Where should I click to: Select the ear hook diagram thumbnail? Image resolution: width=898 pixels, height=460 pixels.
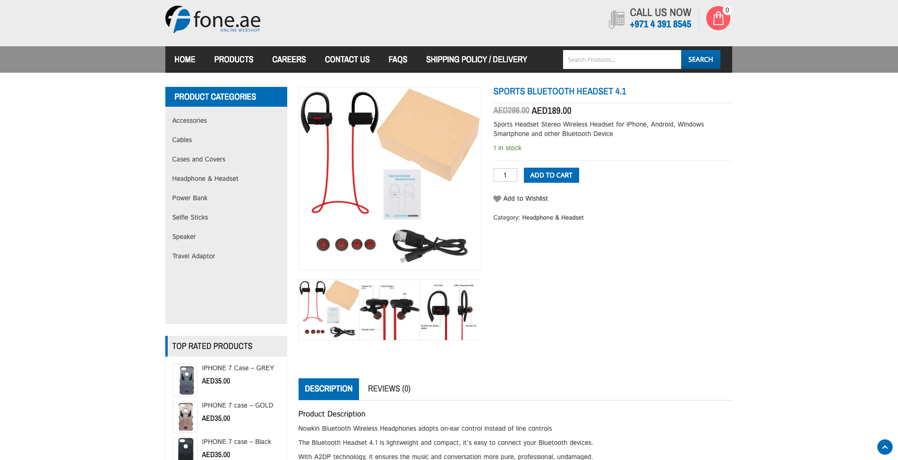click(x=450, y=310)
